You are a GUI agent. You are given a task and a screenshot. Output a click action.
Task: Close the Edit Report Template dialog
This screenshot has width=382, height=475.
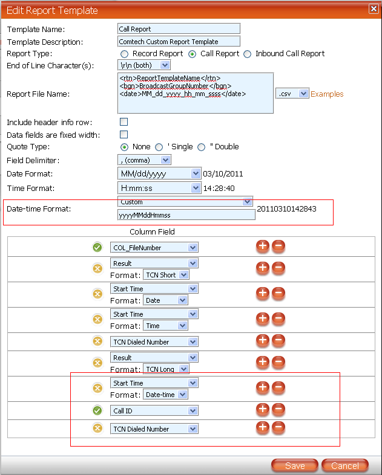pyautogui.click(x=374, y=9)
